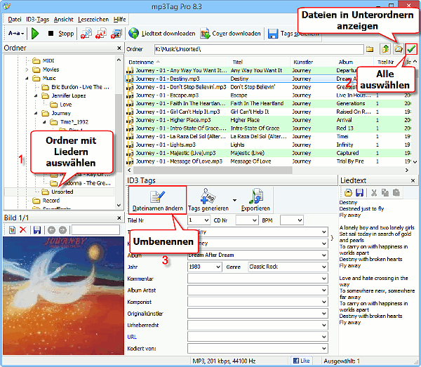Screen dimensions: 421x367
Task: Click the Komponist input field
Action: click(258, 302)
